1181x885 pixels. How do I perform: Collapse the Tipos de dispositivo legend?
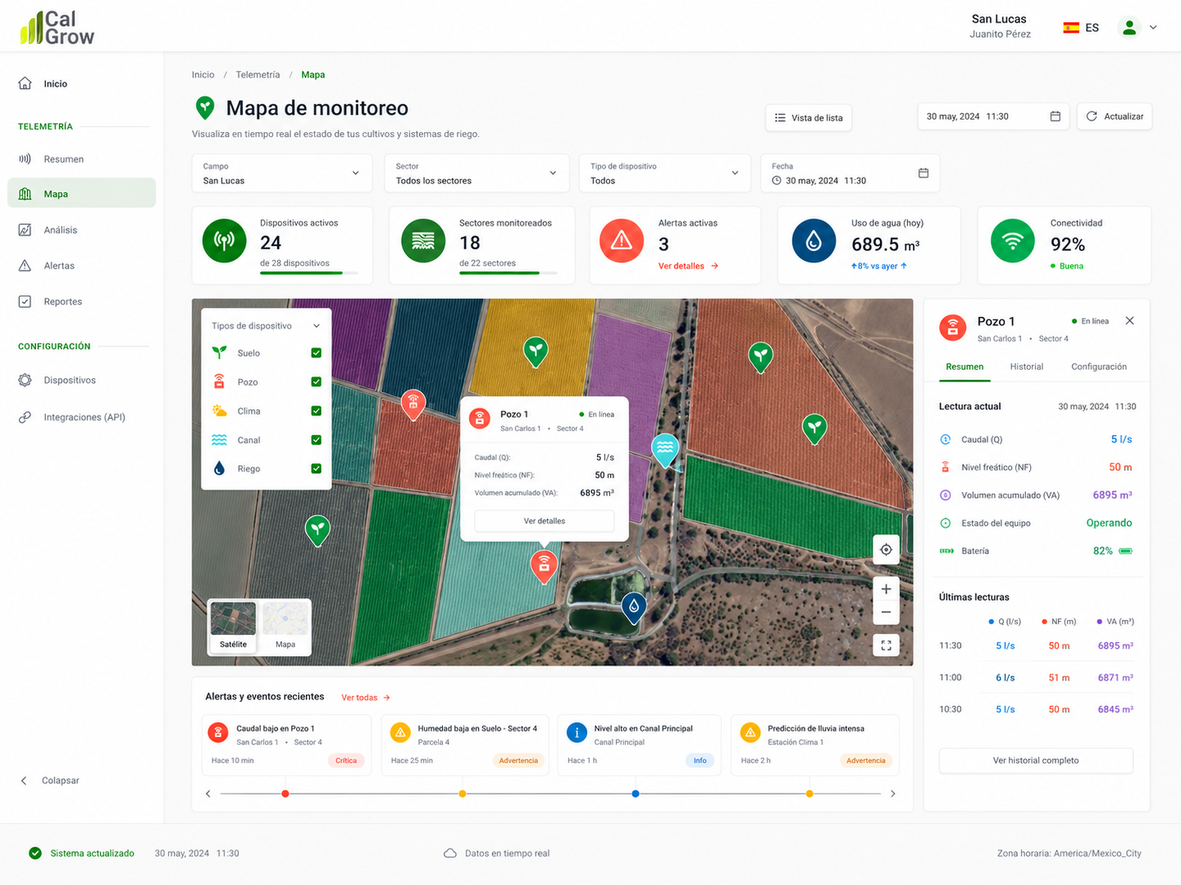click(x=316, y=326)
